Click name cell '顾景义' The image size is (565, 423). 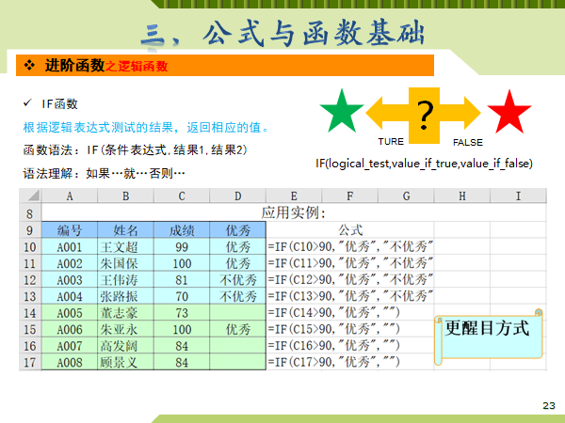125,362
